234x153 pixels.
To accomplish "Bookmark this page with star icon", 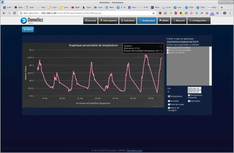I will 154,13.
